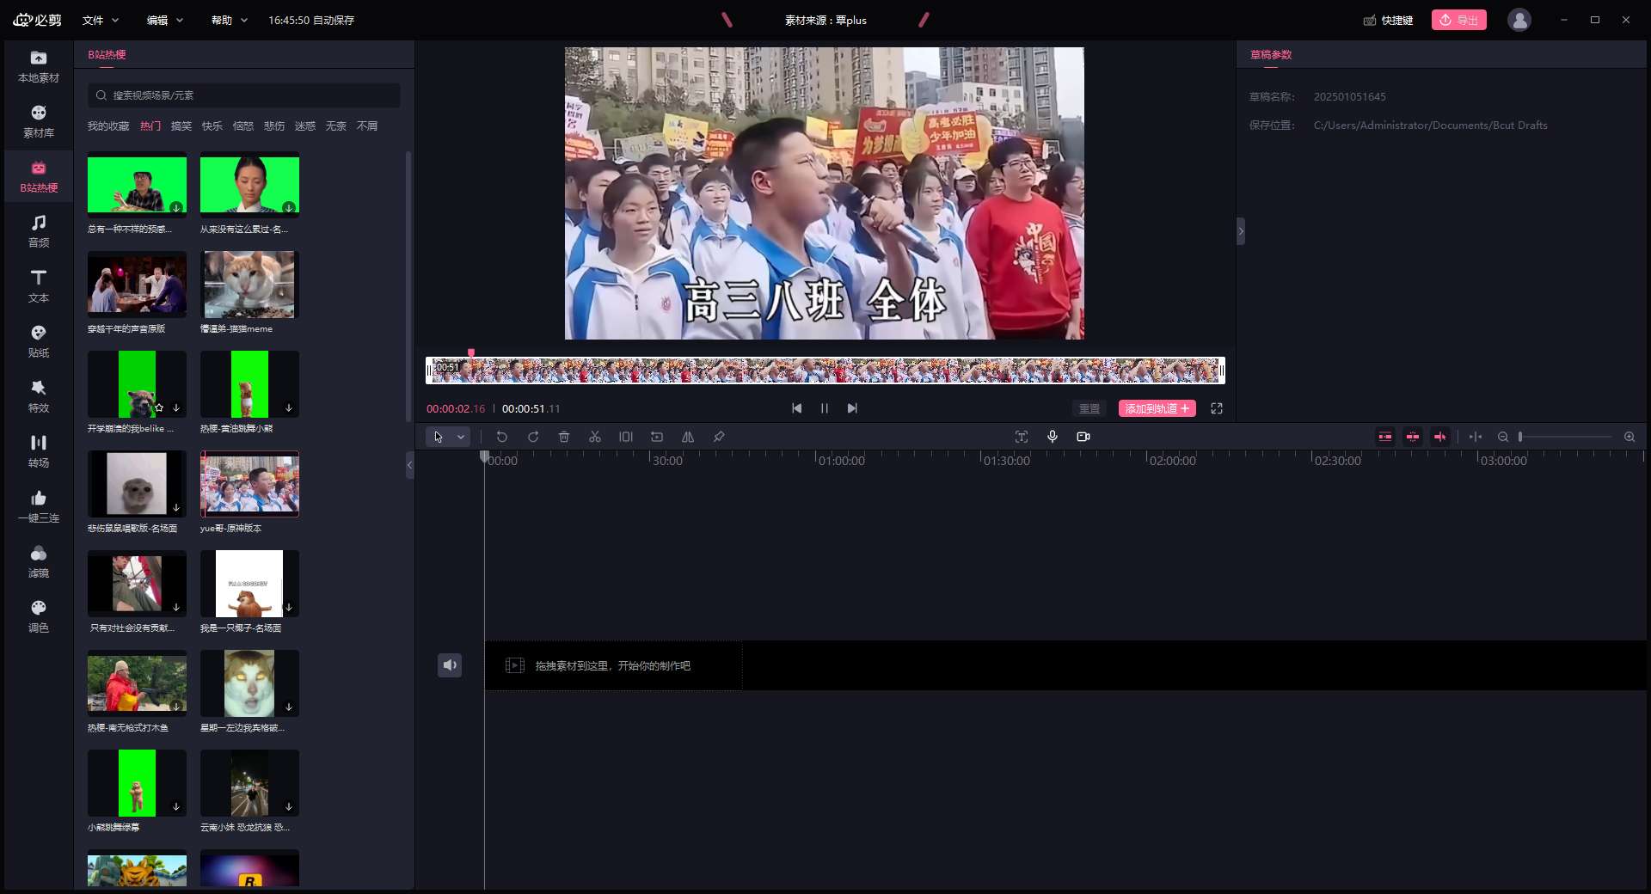Screen dimensions: 1651x894
Task: Open the 特效 effects panel
Action: [x=39, y=397]
